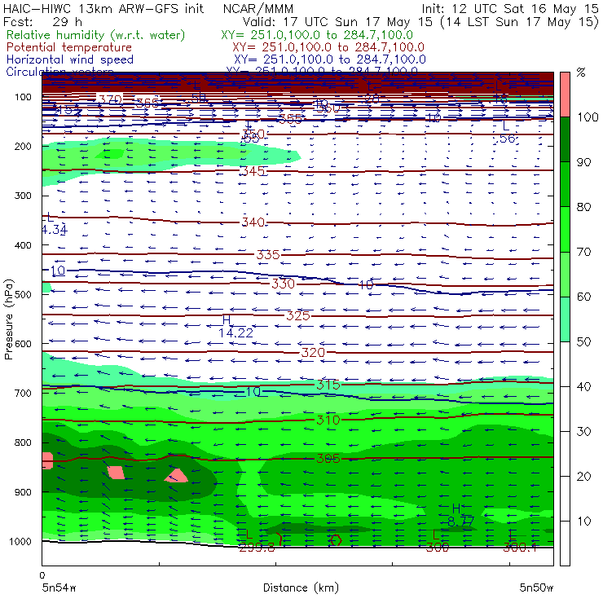Click the 'NCAR/MMM' header text
The width and height of the screenshot is (603, 603).
tap(258, 9)
